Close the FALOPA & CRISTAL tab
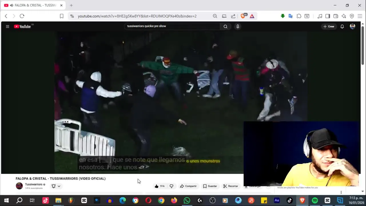 pyautogui.click(x=61, y=5)
